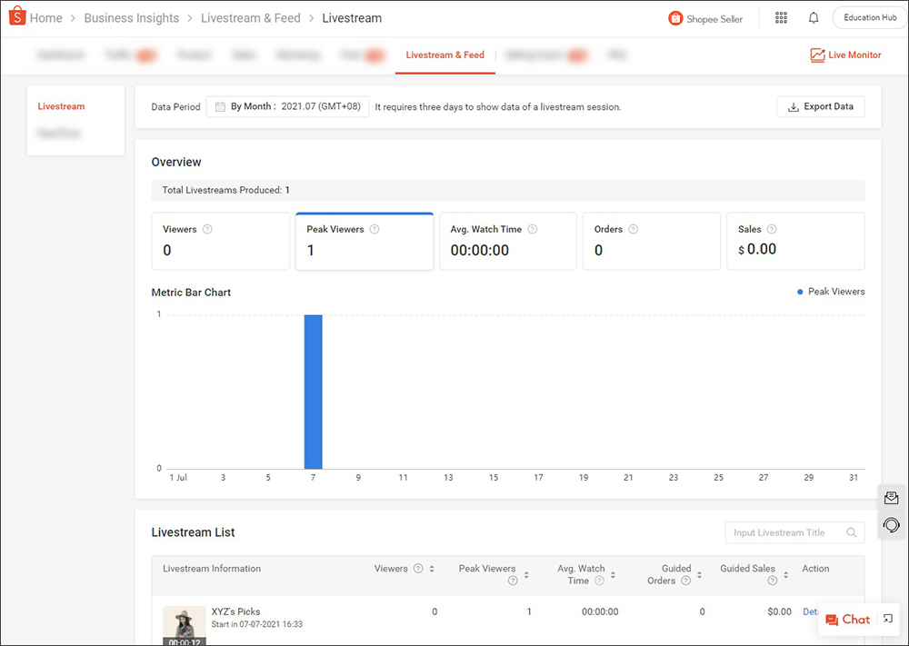
Task: Click the mail envelope side icon
Action: (x=891, y=498)
